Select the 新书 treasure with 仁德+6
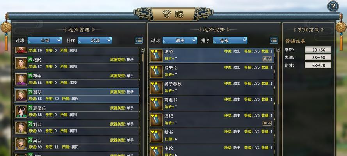 212,136
